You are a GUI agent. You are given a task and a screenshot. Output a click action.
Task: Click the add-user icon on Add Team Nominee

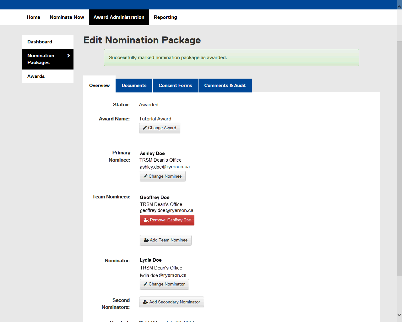(146, 240)
